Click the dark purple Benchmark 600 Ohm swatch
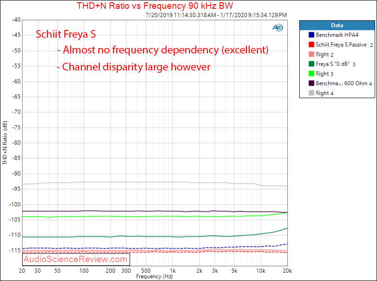Image resolution: width=377 pixels, height=281 pixels. pos(311,83)
